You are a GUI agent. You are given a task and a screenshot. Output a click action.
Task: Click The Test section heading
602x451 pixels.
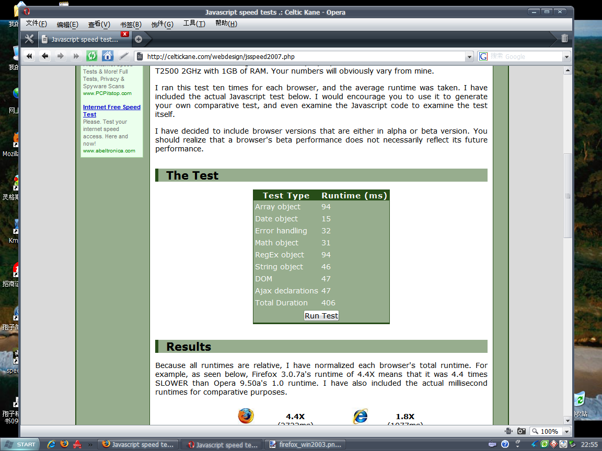point(192,175)
